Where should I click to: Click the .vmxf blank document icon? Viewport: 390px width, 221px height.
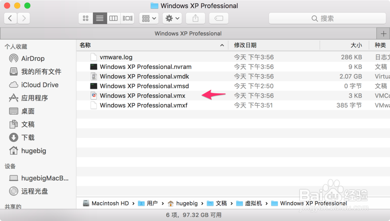(94, 105)
